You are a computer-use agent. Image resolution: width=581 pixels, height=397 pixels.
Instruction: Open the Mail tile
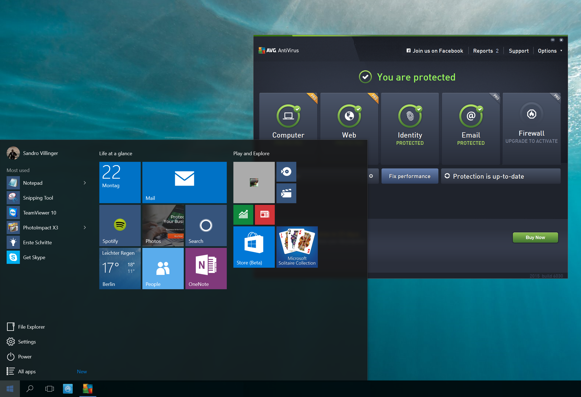point(185,183)
